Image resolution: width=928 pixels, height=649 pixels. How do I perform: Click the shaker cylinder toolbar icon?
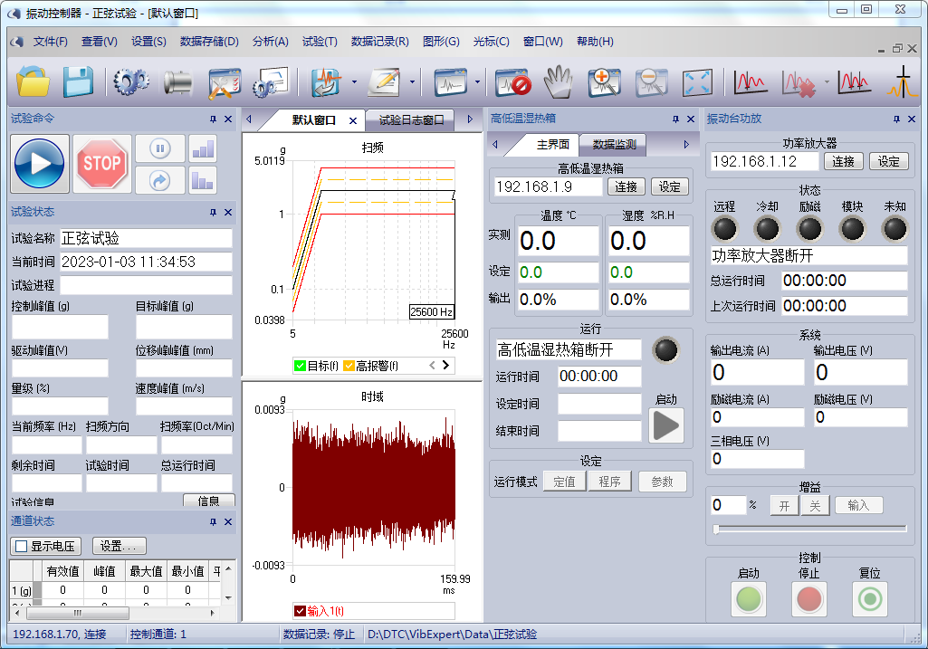click(177, 81)
